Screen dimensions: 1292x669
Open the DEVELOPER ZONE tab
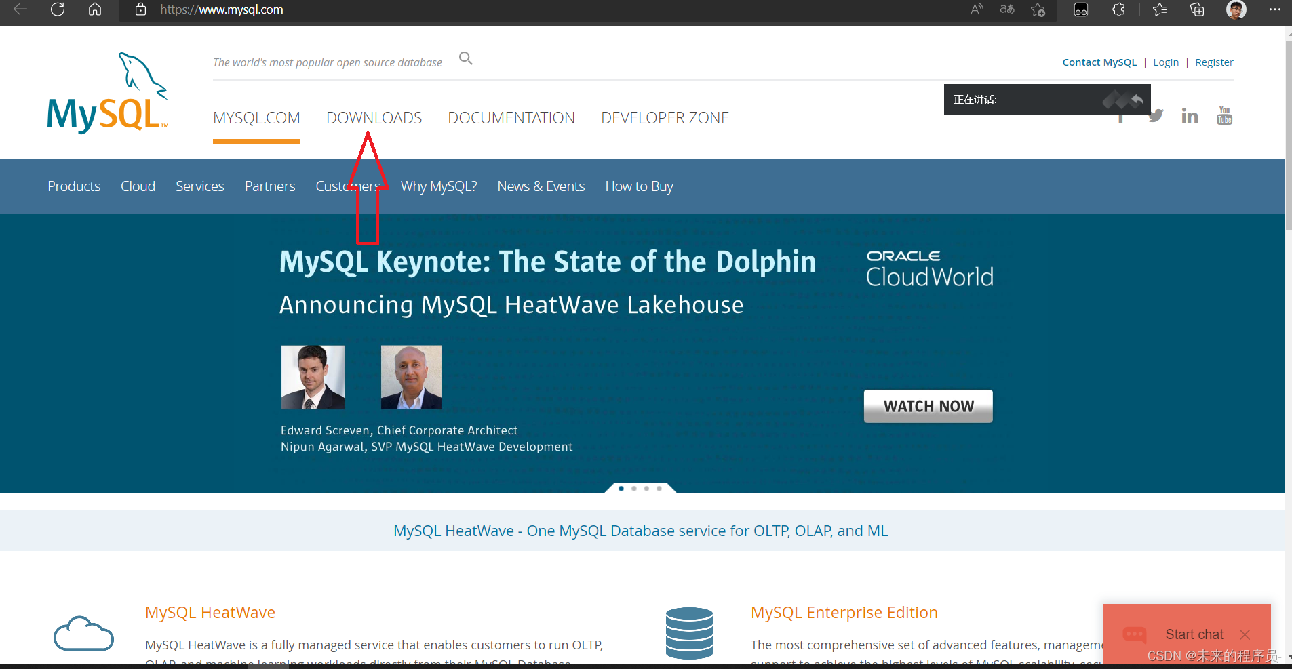pos(665,118)
